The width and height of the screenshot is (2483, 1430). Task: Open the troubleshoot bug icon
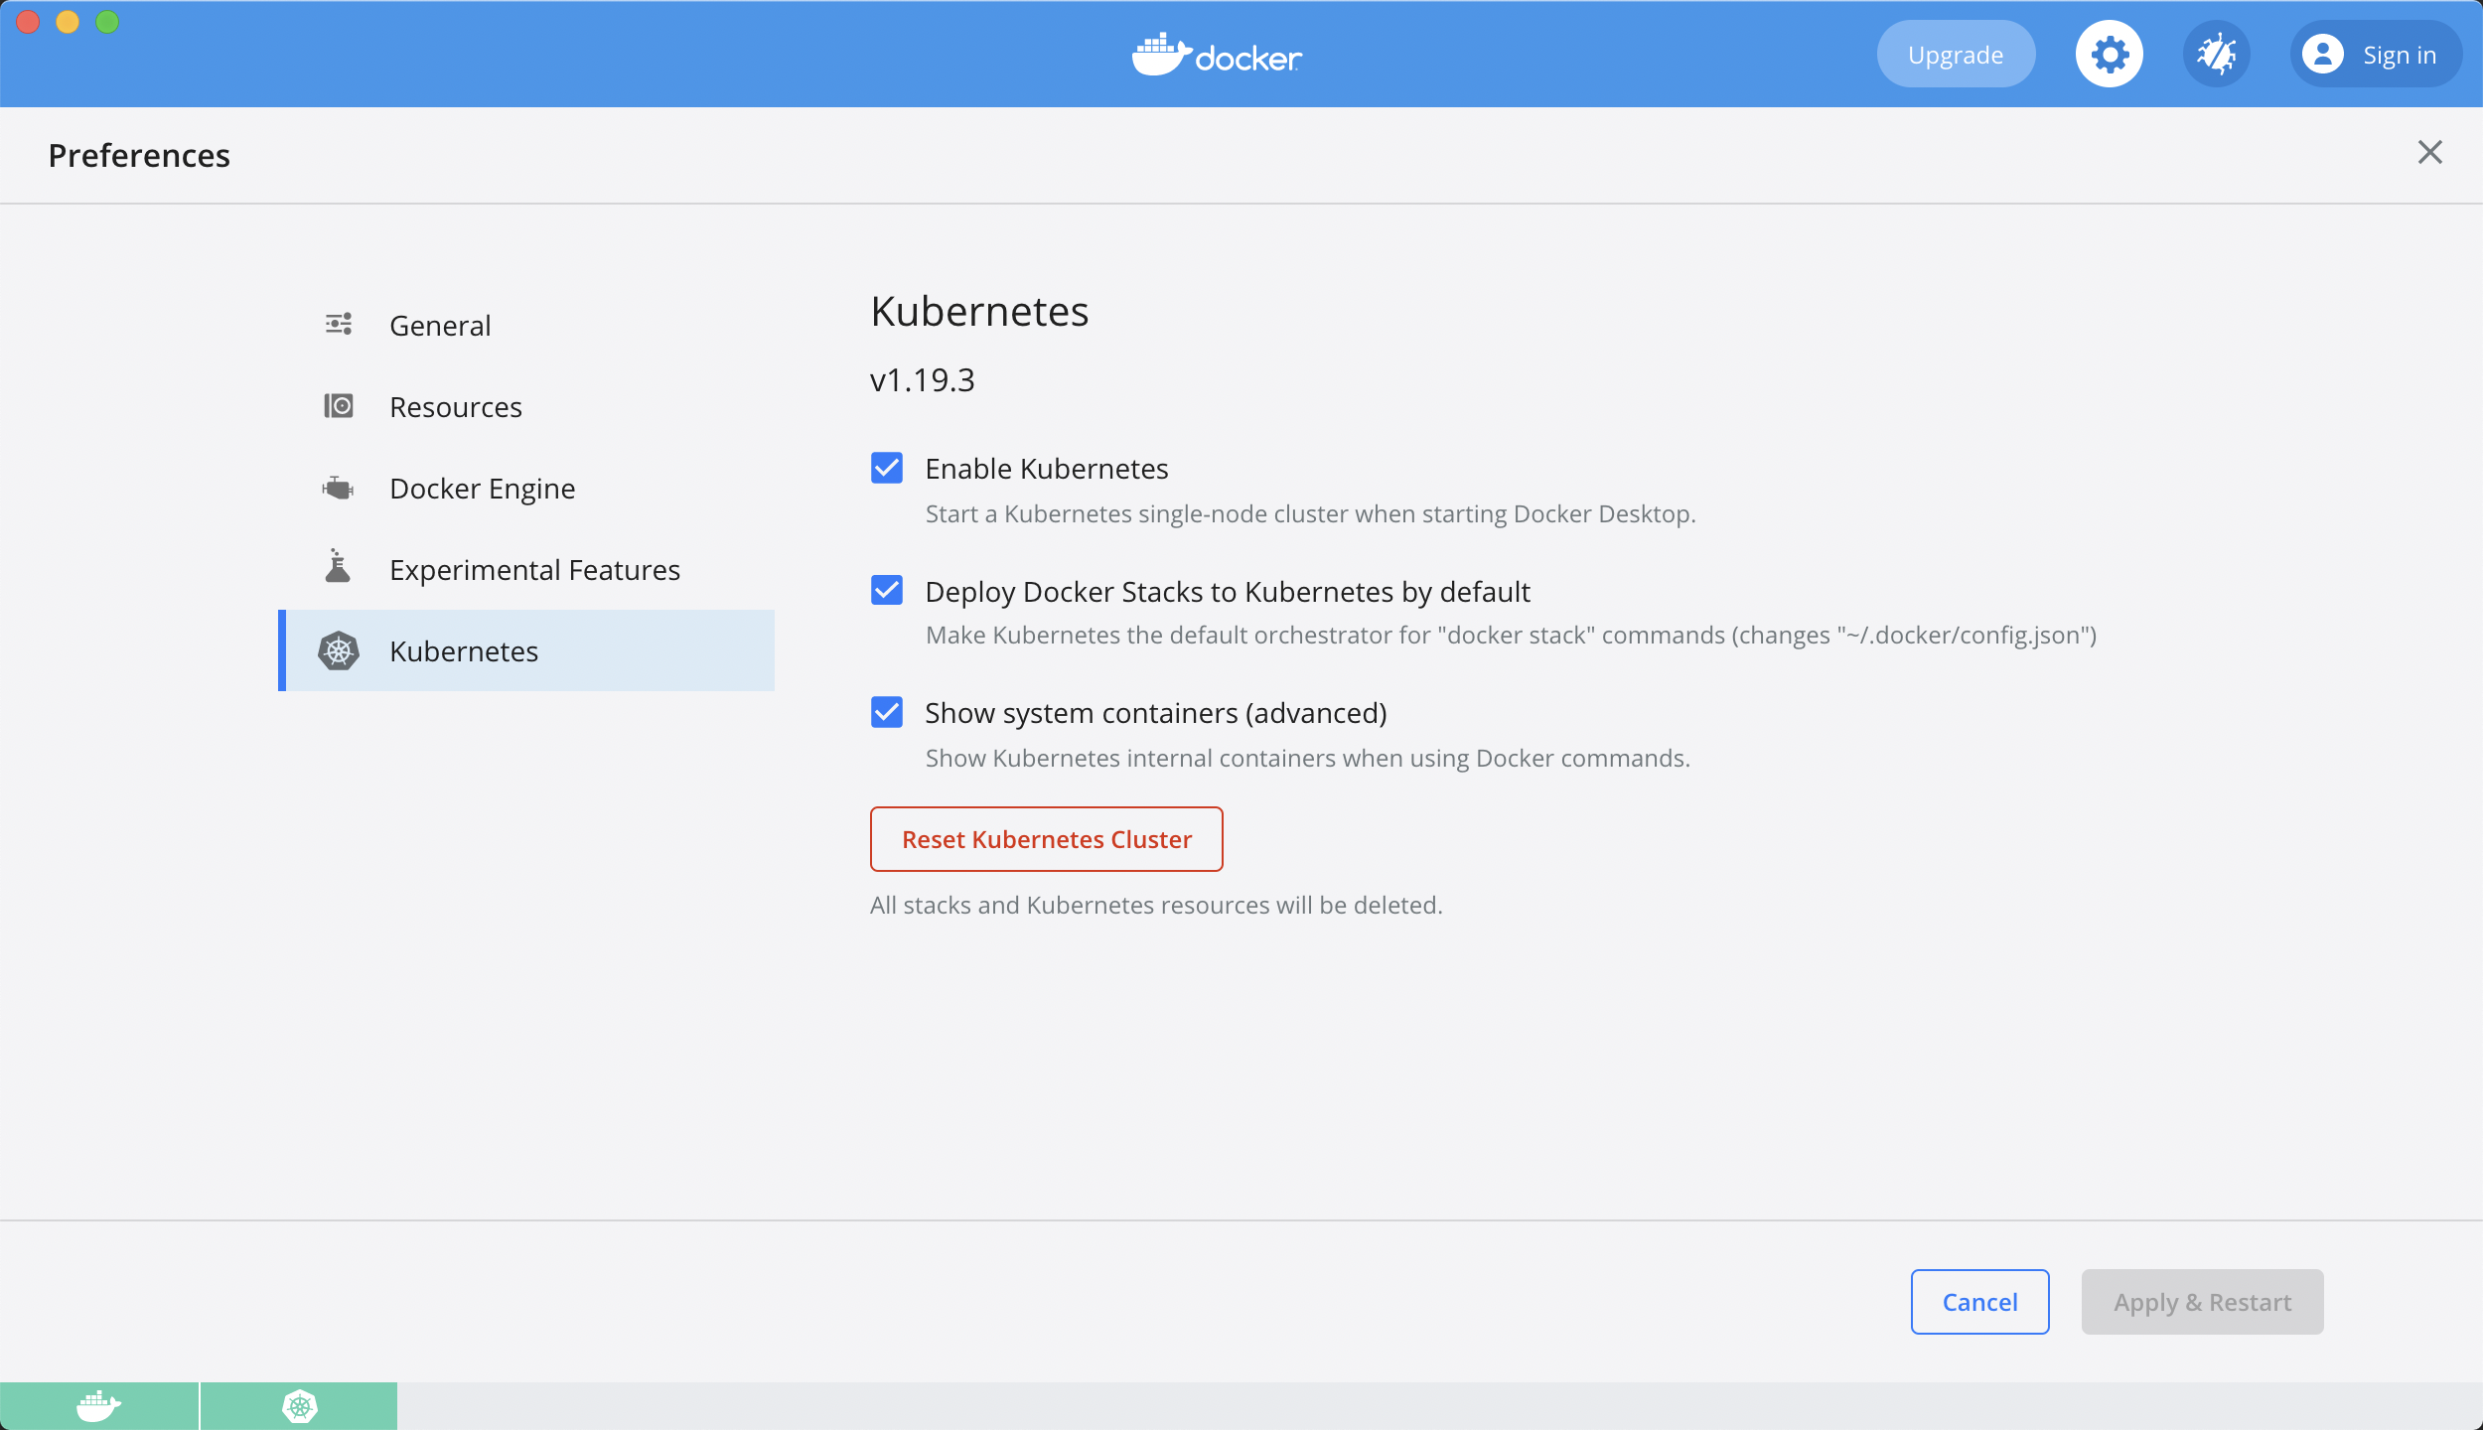coord(2216,55)
